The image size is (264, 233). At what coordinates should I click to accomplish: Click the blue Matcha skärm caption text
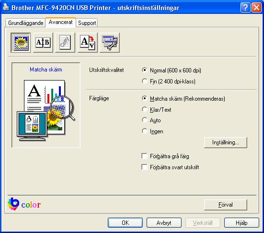click(x=46, y=70)
